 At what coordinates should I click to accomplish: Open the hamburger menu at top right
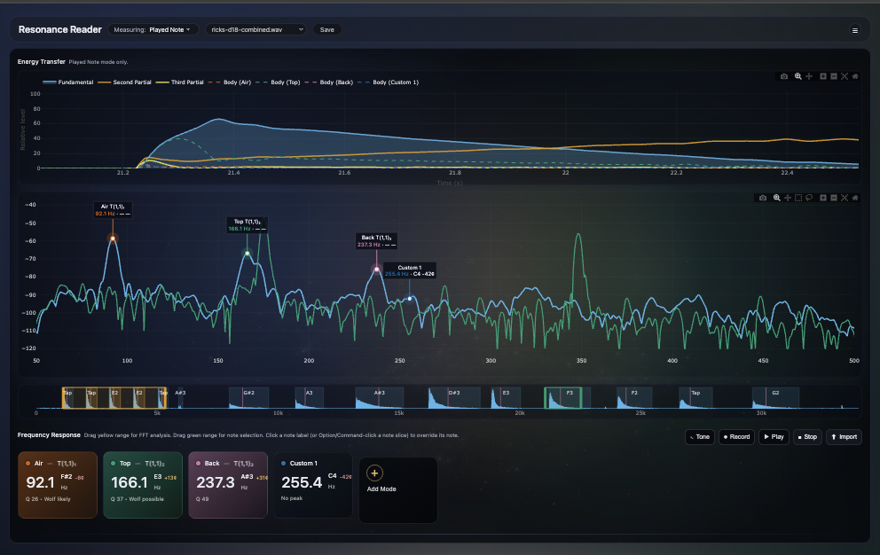(x=855, y=30)
